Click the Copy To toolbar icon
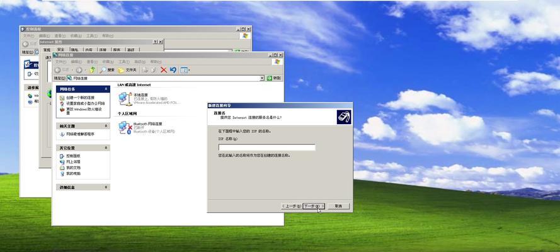The width and height of the screenshot is (560, 252). coord(154,70)
